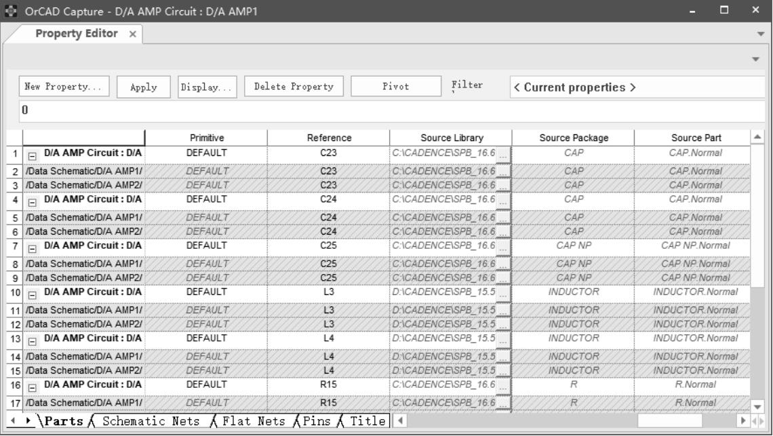
Task: Click the New Property button
Action: [x=64, y=87]
